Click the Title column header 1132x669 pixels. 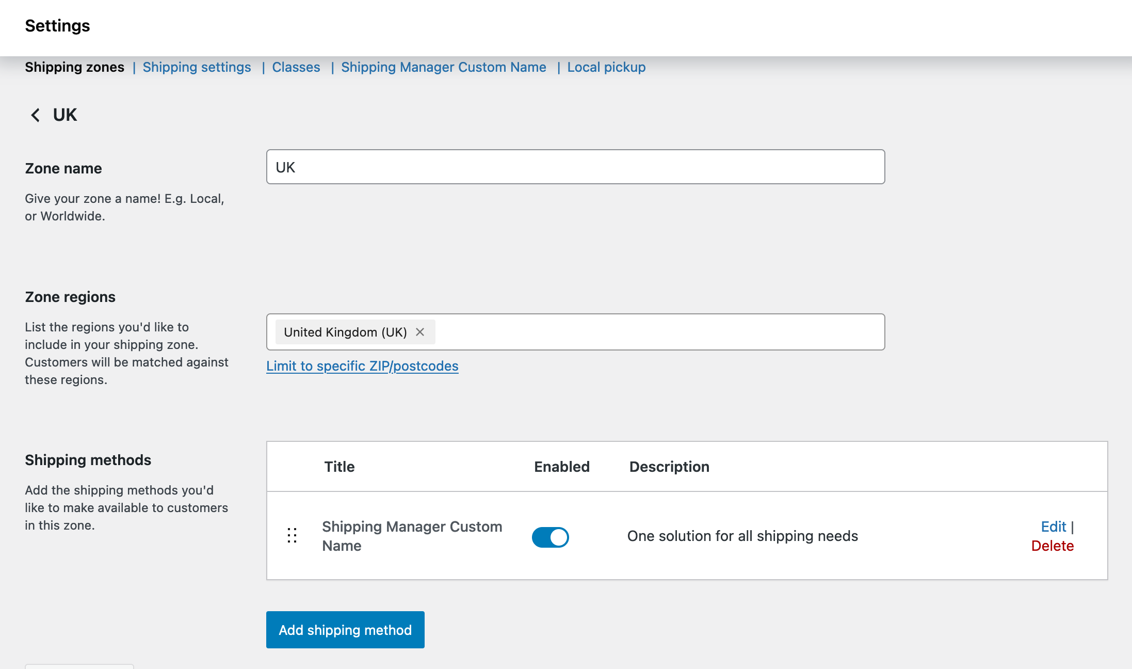click(339, 467)
